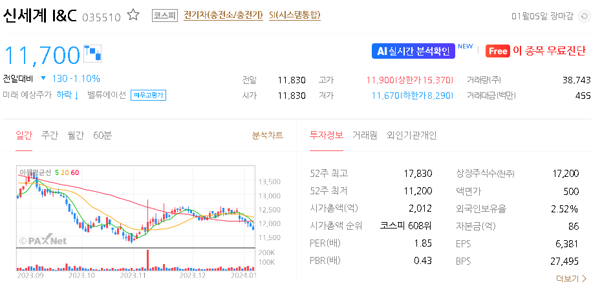Click the BPS value 27,495

(x=565, y=261)
